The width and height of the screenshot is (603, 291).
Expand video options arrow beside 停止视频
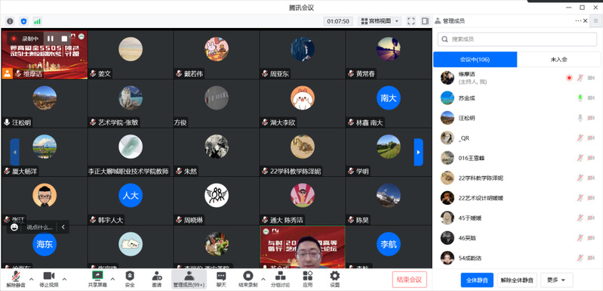coord(65,279)
